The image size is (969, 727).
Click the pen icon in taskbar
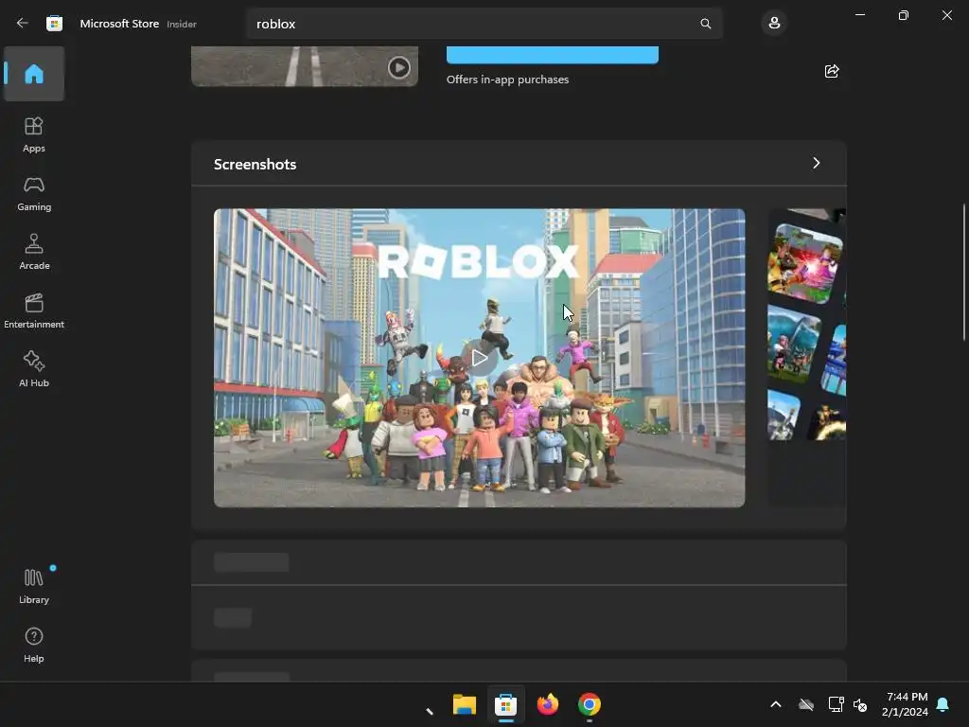430,710
